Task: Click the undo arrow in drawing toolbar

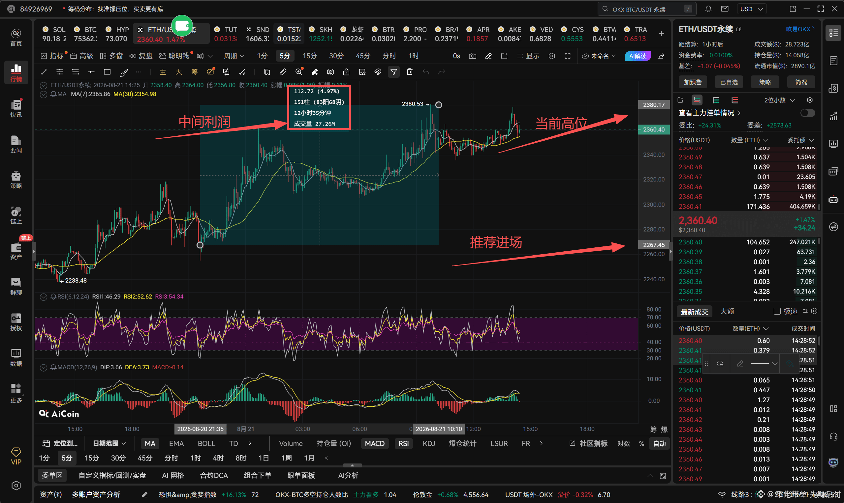Action: [425, 72]
